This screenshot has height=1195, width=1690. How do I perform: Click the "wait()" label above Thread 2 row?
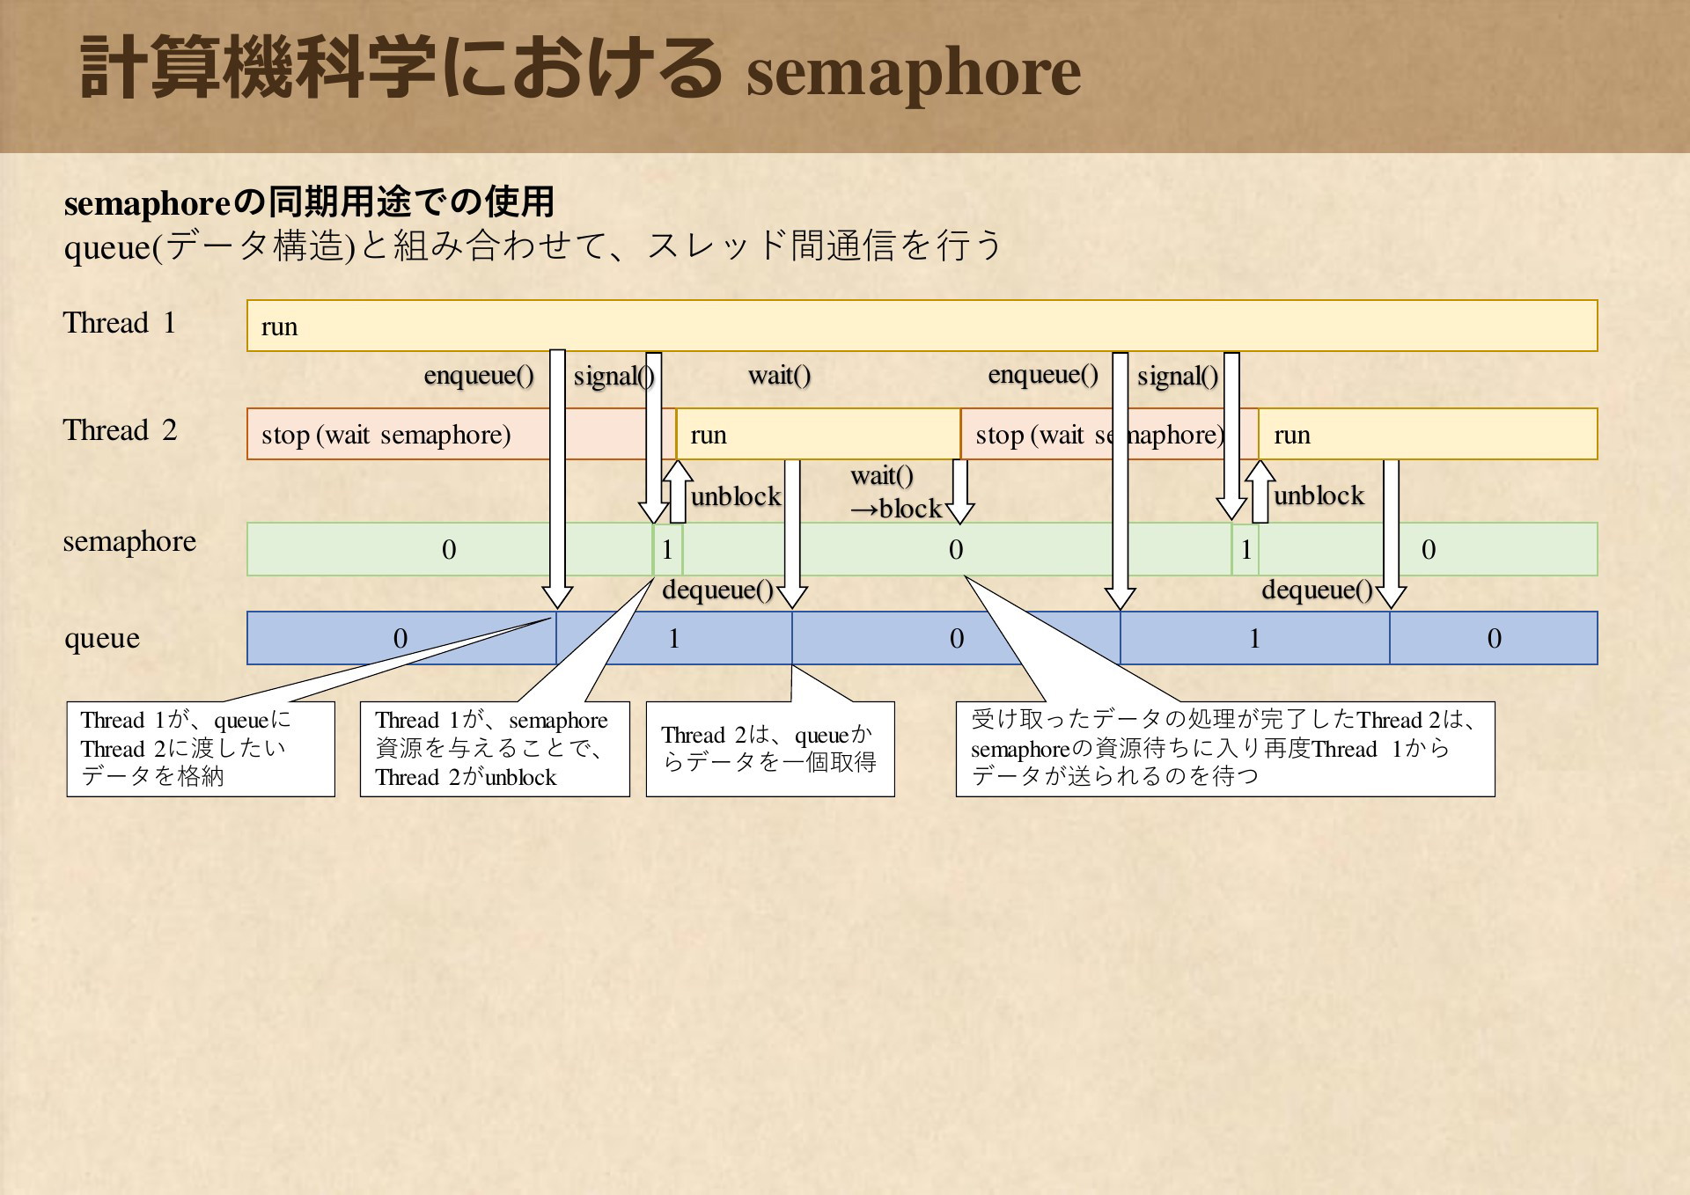click(780, 376)
